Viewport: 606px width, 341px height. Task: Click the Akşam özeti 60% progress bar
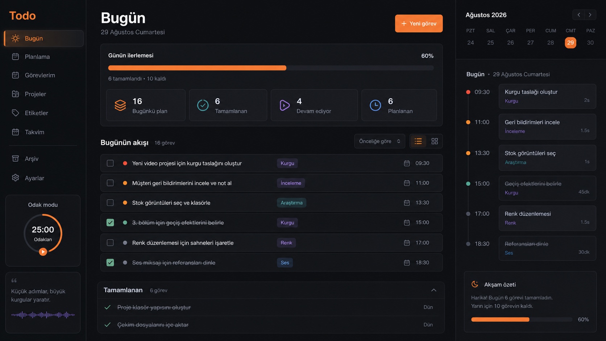[522, 320]
